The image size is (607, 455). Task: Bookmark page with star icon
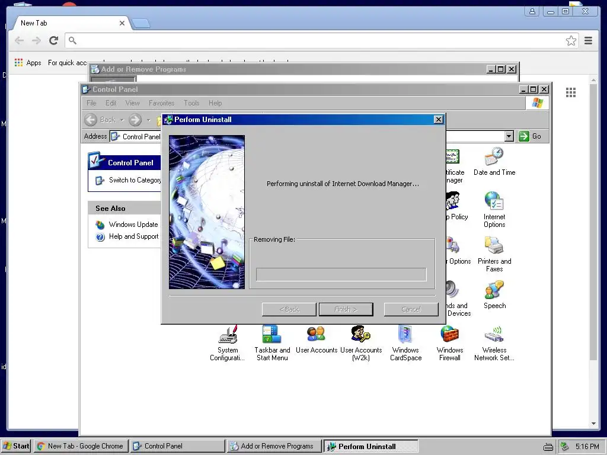coord(571,41)
